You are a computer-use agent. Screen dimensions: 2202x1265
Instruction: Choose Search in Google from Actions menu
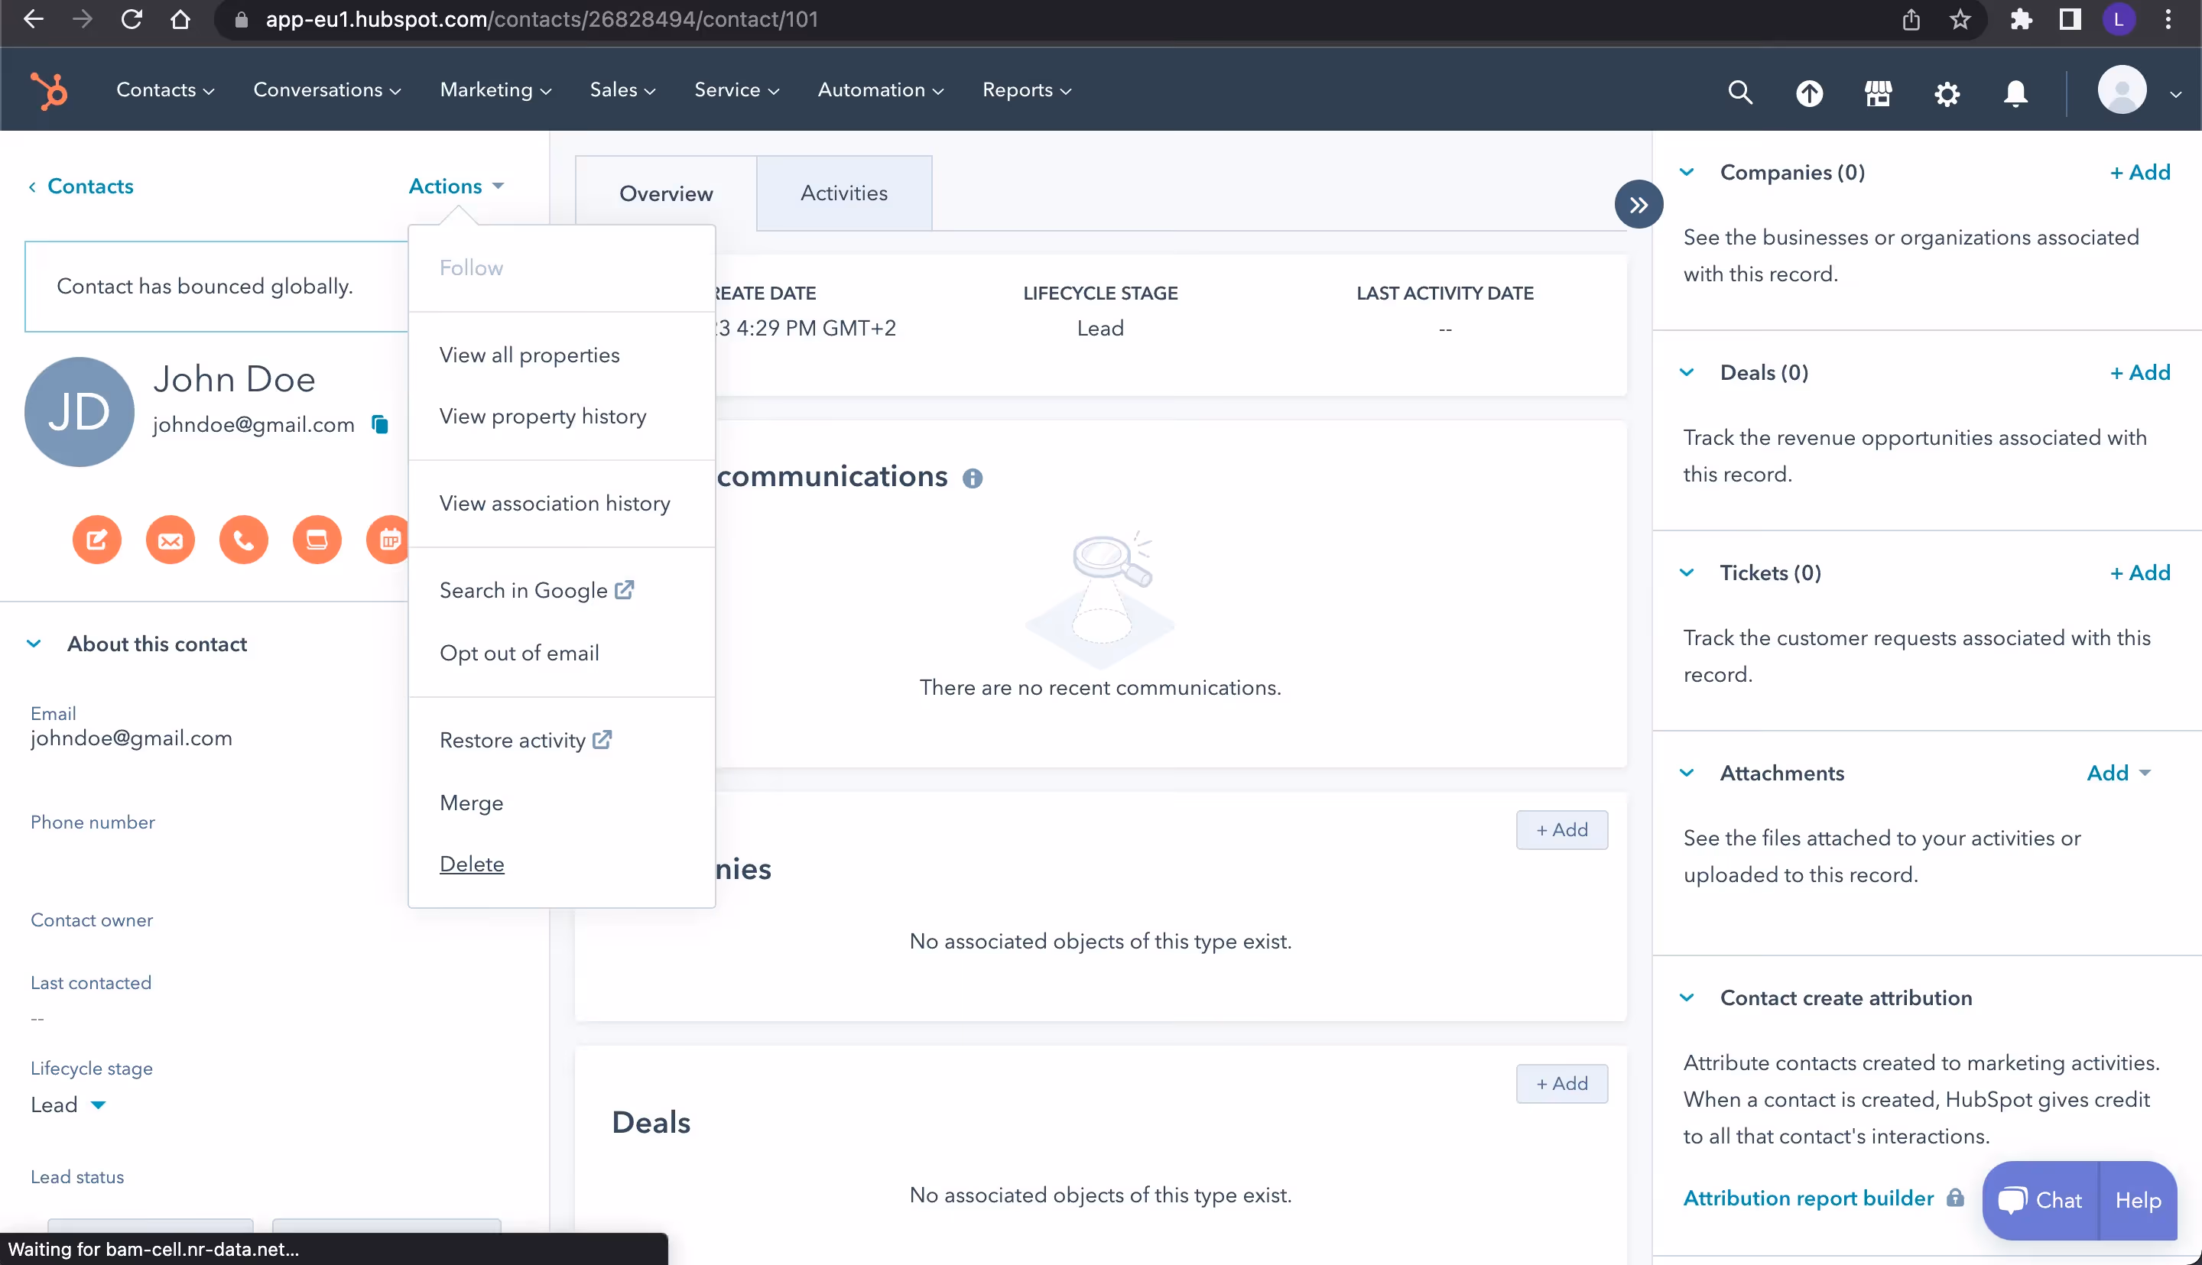[561, 590]
